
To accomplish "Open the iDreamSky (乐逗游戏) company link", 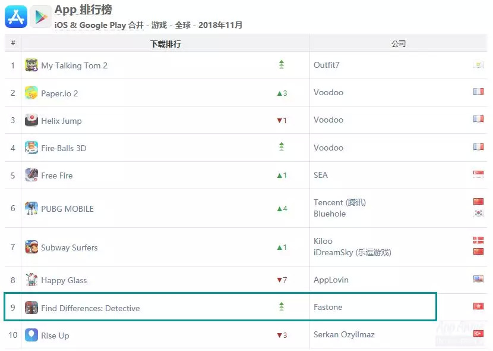I will [352, 252].
